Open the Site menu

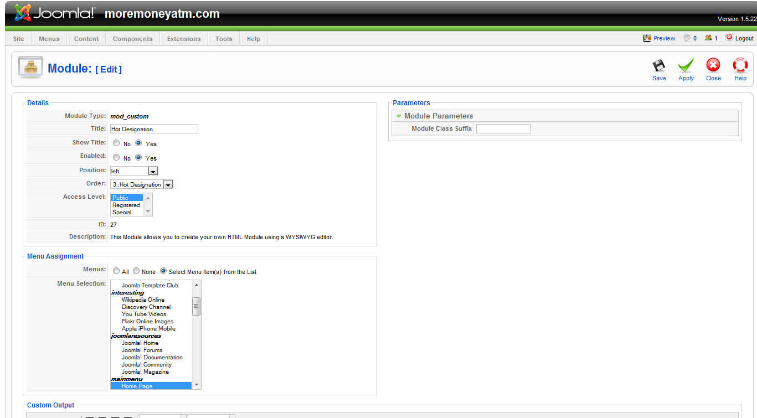[19, 39]
